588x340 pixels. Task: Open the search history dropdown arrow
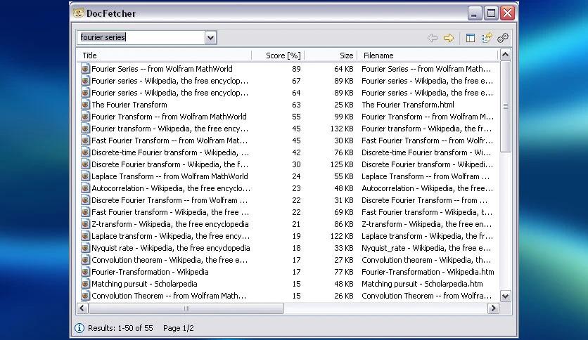click(x=211, y=37)
